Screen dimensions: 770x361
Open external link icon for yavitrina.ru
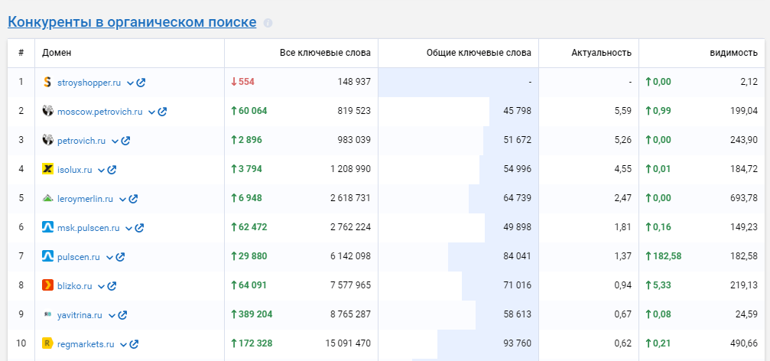(x=123, y=315)
